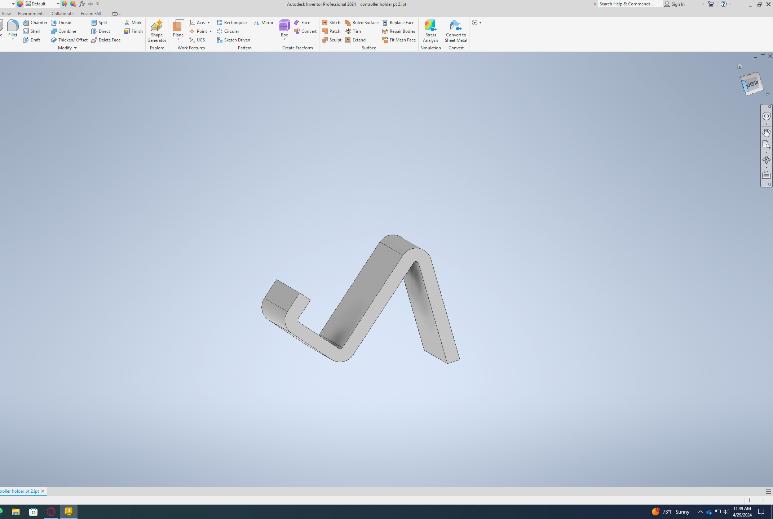Open the Sculpt tool
The height and width of the screenshot is (519, 773).
pos(332,40)
